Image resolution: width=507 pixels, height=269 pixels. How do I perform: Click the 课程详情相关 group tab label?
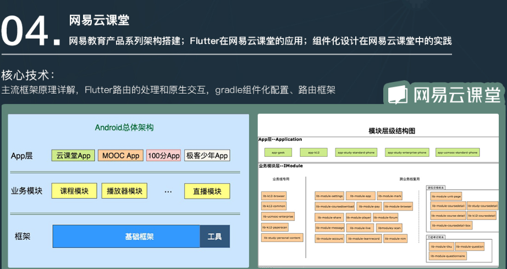click(x=436, y=188)
